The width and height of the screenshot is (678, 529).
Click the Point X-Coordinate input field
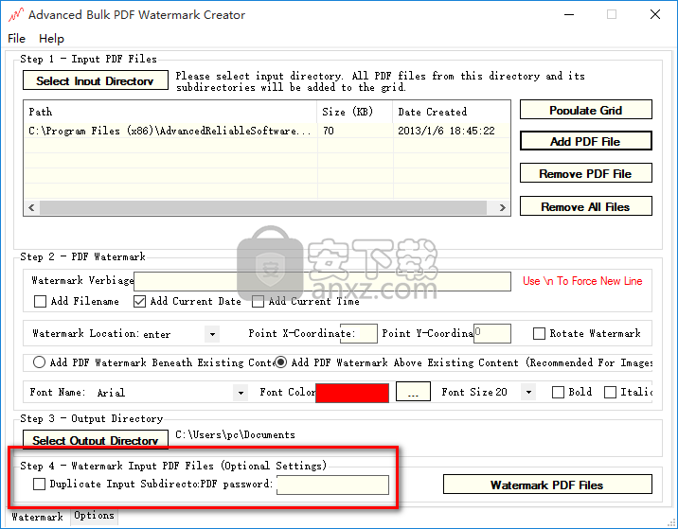(x=359, y=334)
